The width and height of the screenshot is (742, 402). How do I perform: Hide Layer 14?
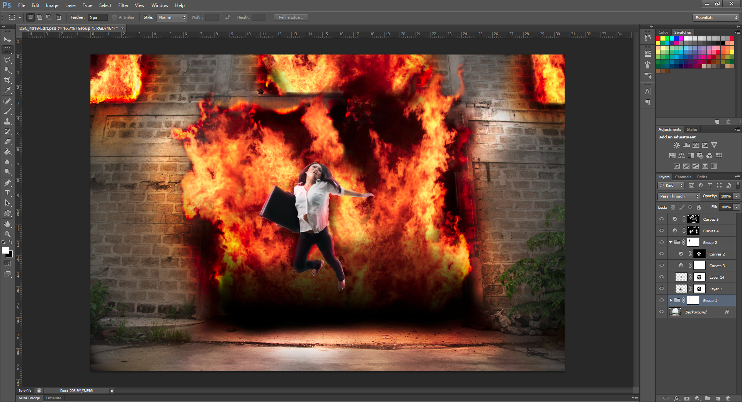pos(662,277)
